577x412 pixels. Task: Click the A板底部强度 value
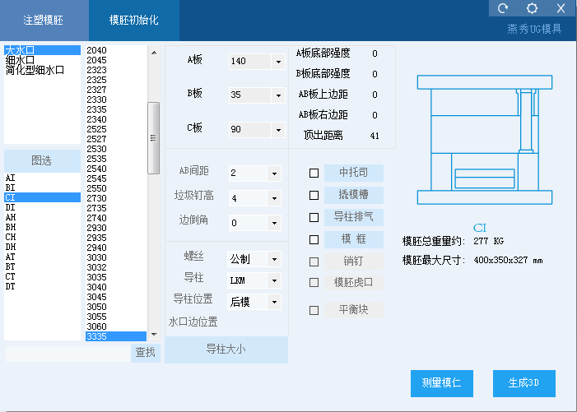[x=375, y=53]
